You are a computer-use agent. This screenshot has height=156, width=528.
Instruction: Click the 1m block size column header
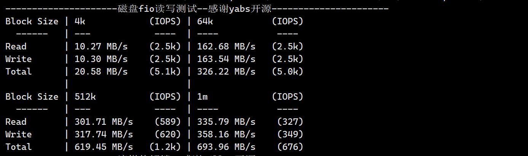[x=202, y=97]
